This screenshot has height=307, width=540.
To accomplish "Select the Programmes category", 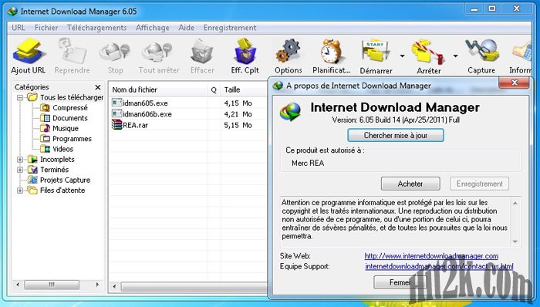I will [72, 139].
